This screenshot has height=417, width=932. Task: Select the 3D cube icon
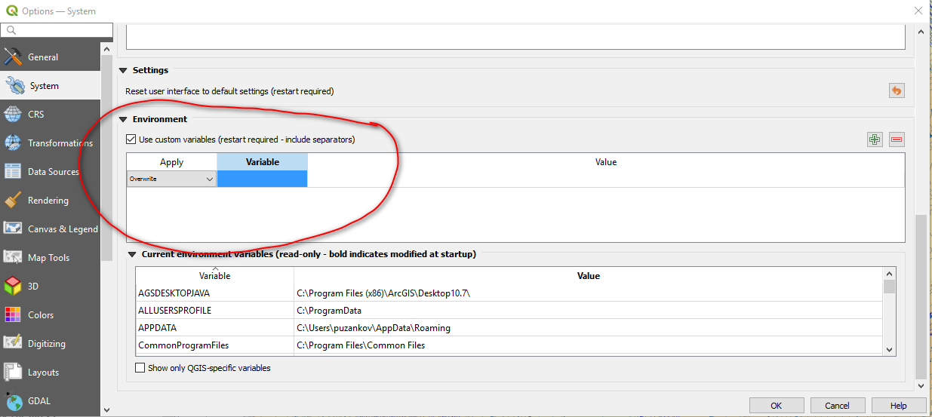13,287
